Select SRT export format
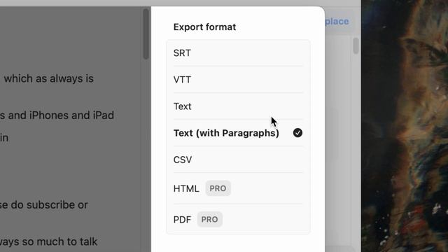Viewport: 448px width, 252px height. 238,53
